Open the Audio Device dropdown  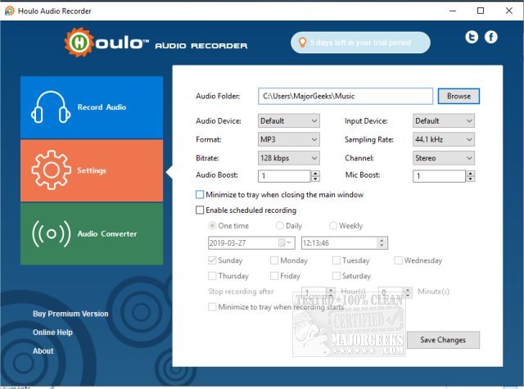tap(289, 120)
